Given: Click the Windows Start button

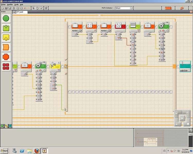Looking at the screenshot, I should (4, 150).
